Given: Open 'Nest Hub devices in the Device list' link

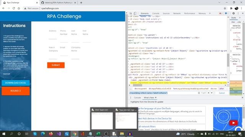Looking at the screenshot, I should tap(155, 118).
